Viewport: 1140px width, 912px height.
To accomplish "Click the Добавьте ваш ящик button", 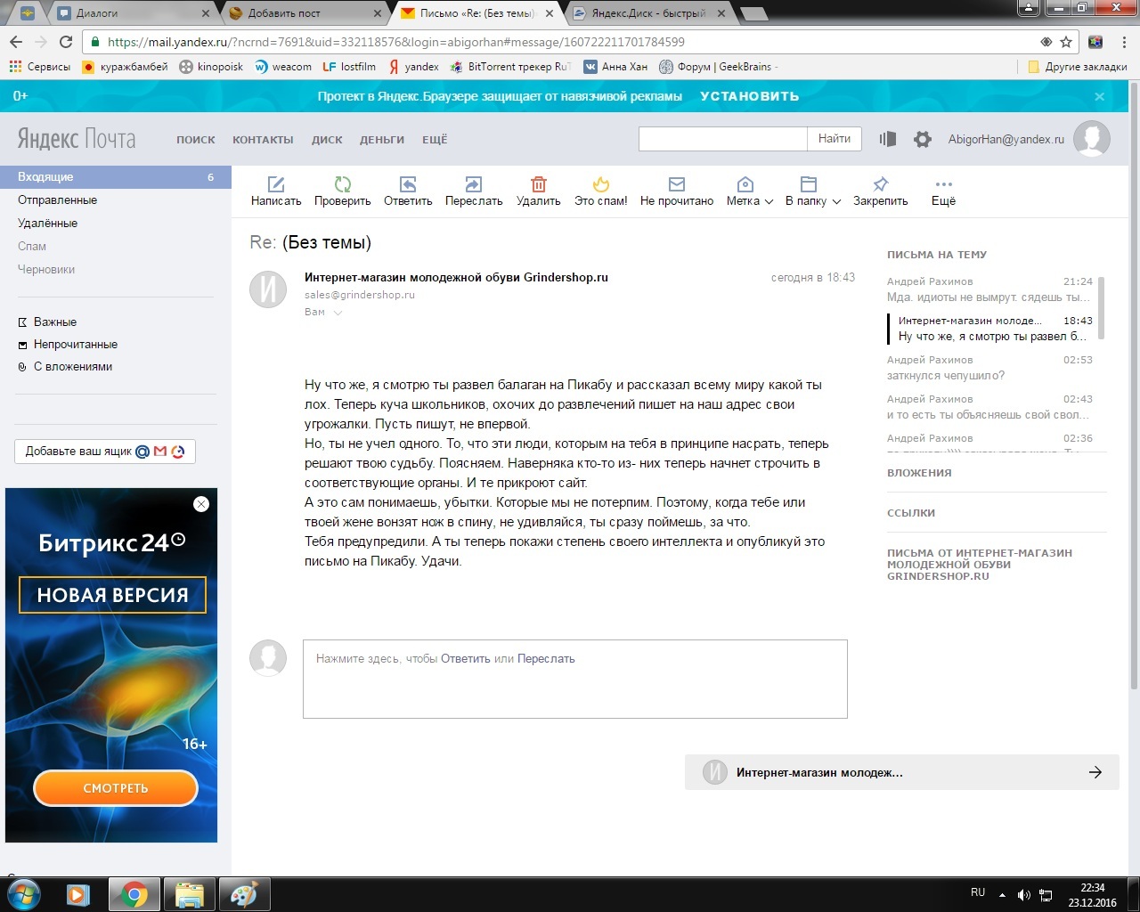I will [105, 452].
